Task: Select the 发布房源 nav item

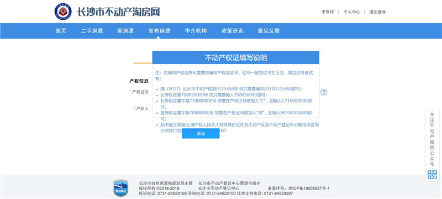Action: point(159,31)
